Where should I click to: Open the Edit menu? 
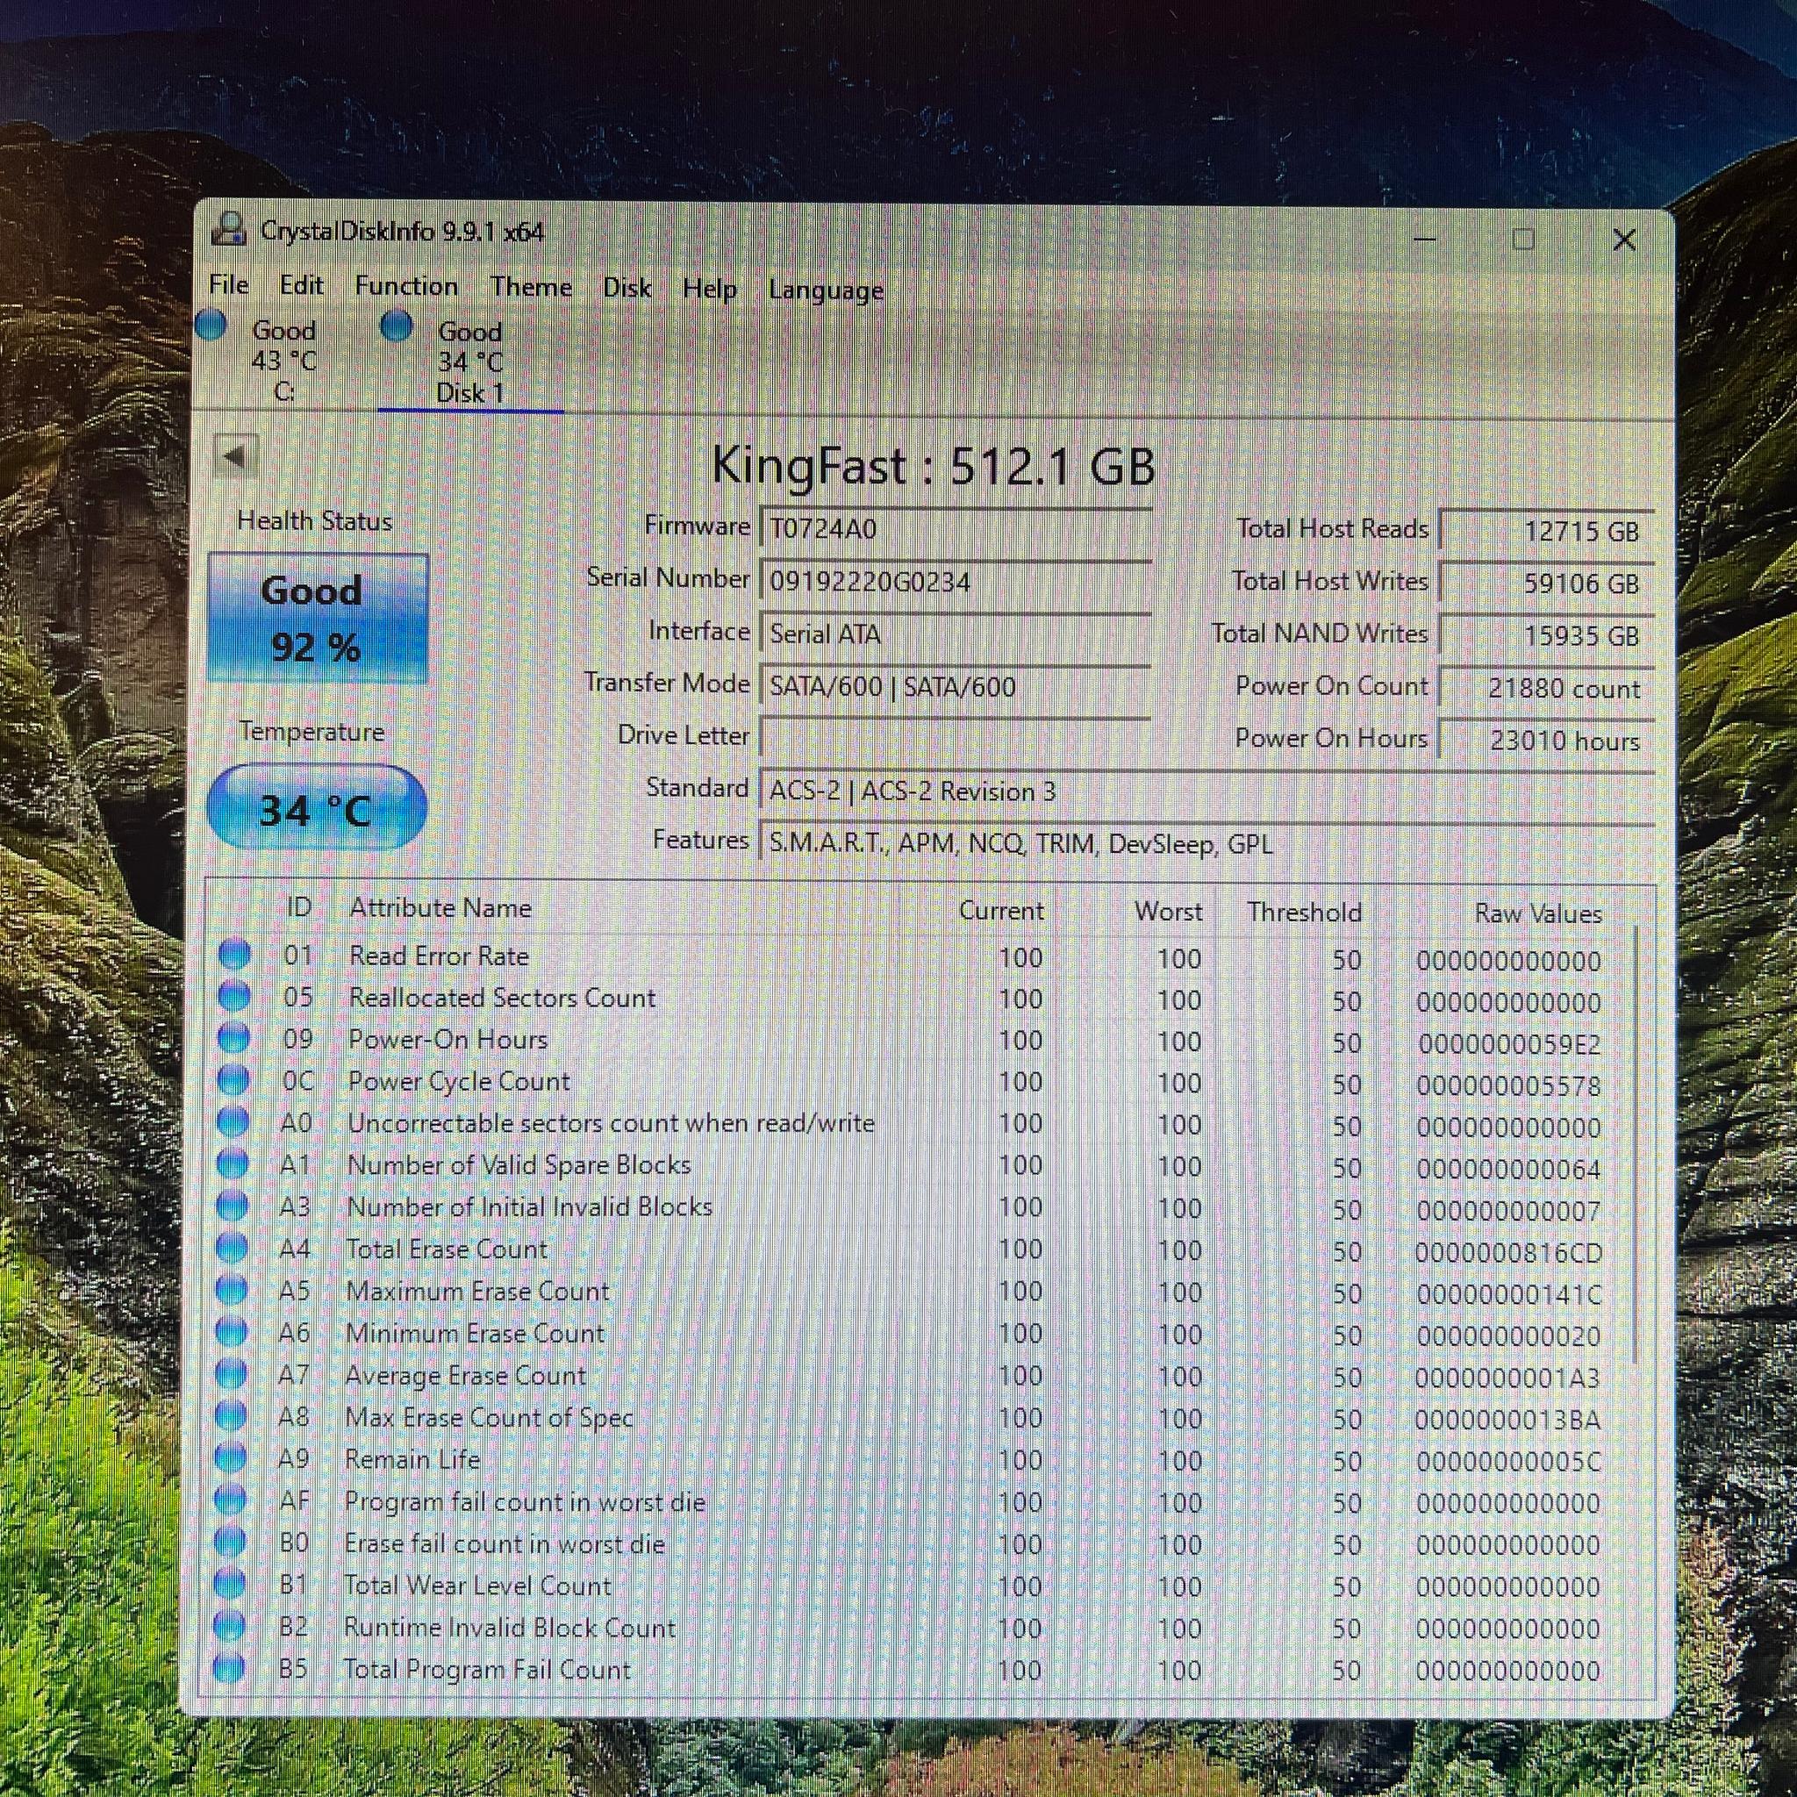(x=301, y=284)
